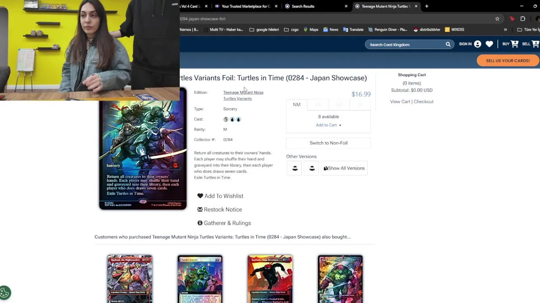Click the '8 available' stock text
Screen dimensions: 540x303
coord(328,117)
